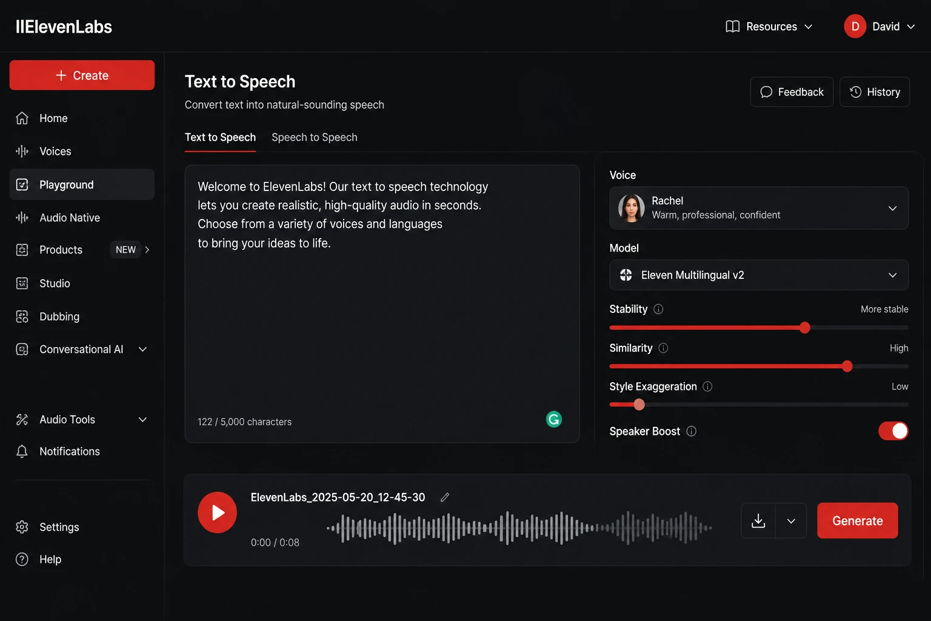
Task: Click the '0:00 / 0:08' time readout
Action: (275, 542)
